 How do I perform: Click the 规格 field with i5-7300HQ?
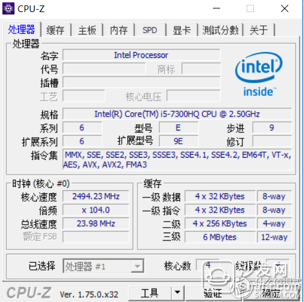pos(177,114)
